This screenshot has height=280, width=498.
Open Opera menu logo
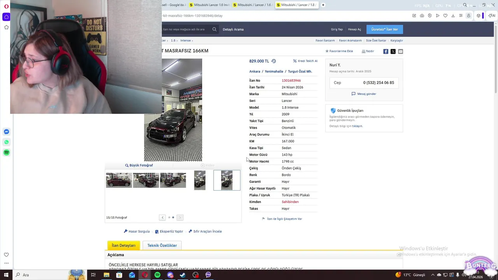tap(6, 6)
